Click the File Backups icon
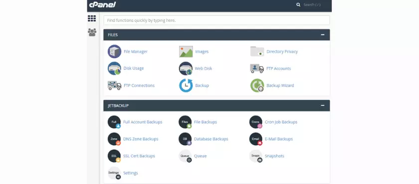This screenshot has width=419, height=184. pos(185,122)
